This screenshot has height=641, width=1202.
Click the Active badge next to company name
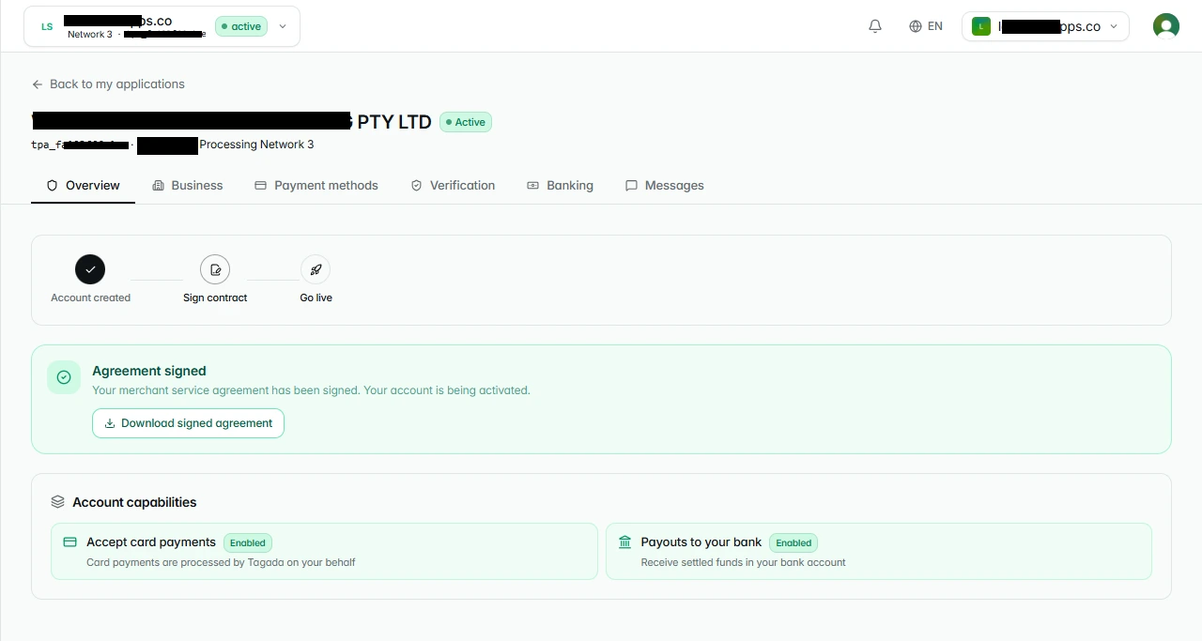466,122
